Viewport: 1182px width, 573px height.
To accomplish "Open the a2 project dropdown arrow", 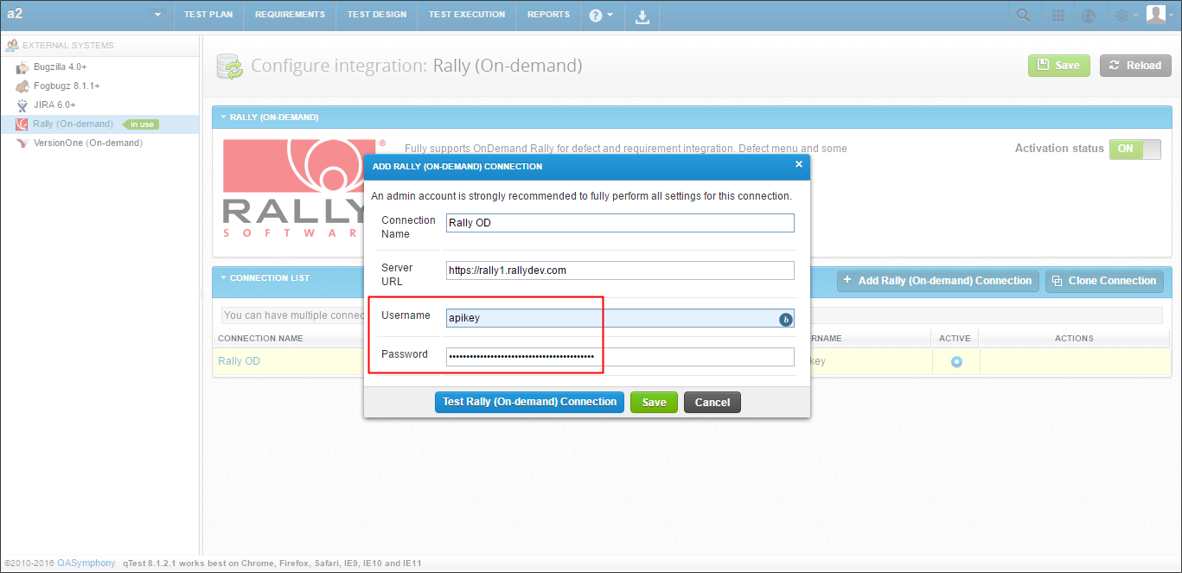I will point(157,15).
